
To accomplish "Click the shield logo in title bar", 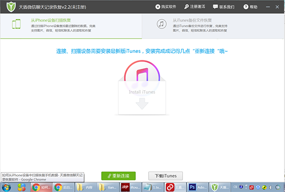I will click(x=11, y=7).
